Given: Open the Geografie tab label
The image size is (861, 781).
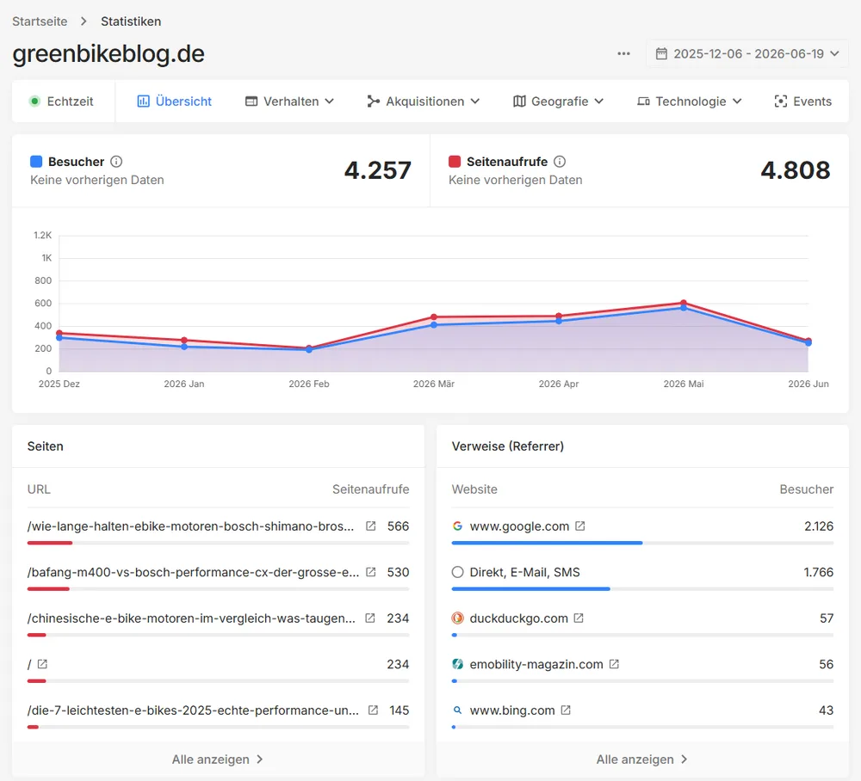Looking at the screenshot, I should (560, 101).
